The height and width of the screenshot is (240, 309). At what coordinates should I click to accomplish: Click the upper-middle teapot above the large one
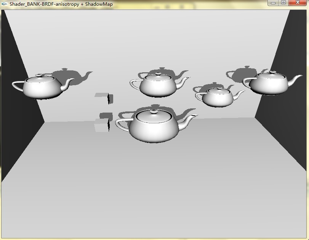click(160, 85)
